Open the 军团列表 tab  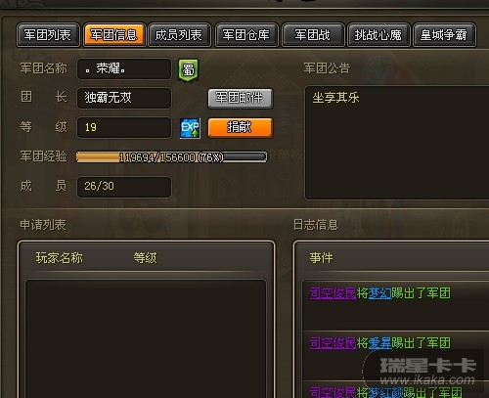tap(48, 35)
